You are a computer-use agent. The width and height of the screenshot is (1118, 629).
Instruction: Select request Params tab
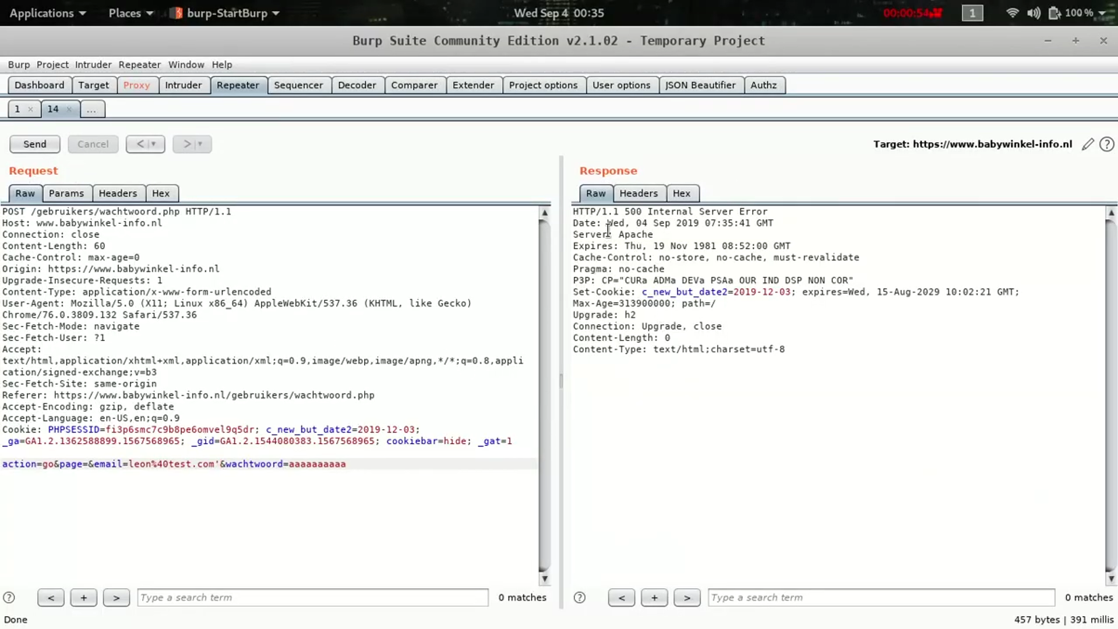tap(66, 194)
